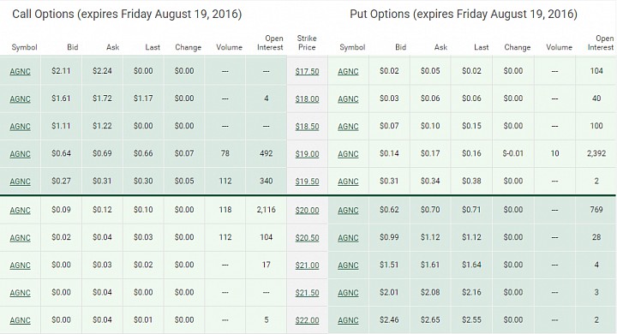Image resolution: width=617 pixels, height=334 pixels.
Task: Open the $21.00 strike price link
Action: [x=307, y=265]
